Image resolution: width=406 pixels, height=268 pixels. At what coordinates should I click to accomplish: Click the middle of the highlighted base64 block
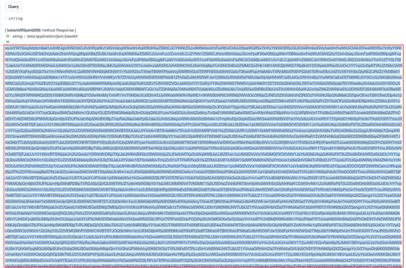pos(203,156)
